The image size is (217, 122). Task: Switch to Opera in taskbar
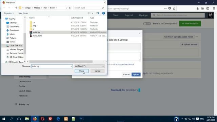(42, 119)
